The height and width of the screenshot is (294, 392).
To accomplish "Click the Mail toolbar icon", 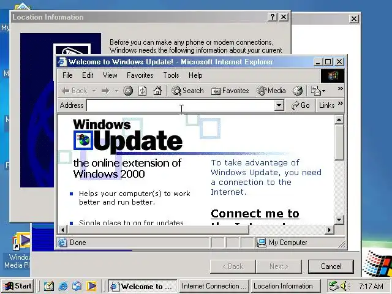I will point(315,91).
